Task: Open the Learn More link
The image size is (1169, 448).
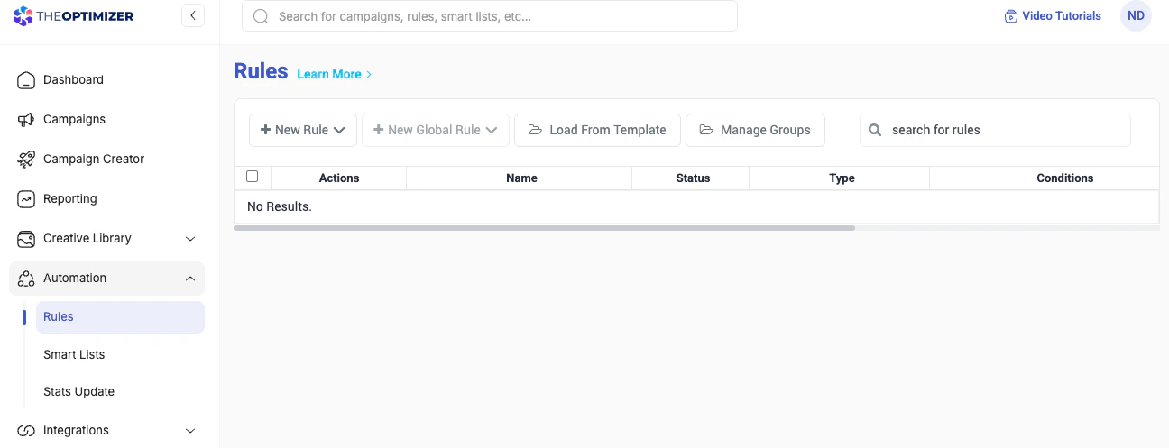Action: point(335,74)
